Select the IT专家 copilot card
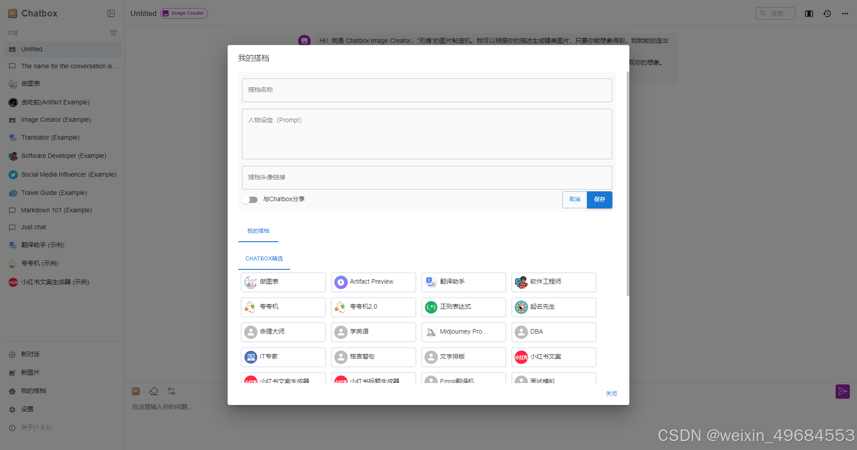This screenshot has height=450, width=857. coord(283,357)
